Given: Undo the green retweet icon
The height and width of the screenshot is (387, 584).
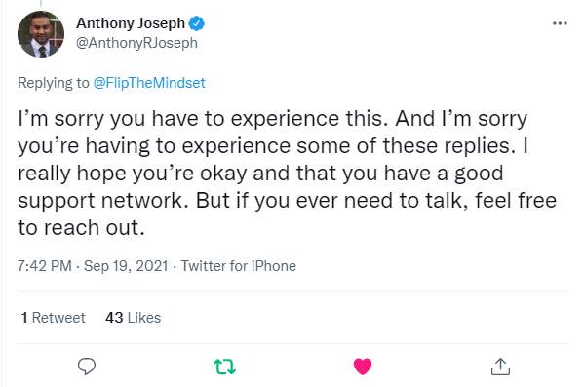Looking at the screenshot, I should (224, 367).
